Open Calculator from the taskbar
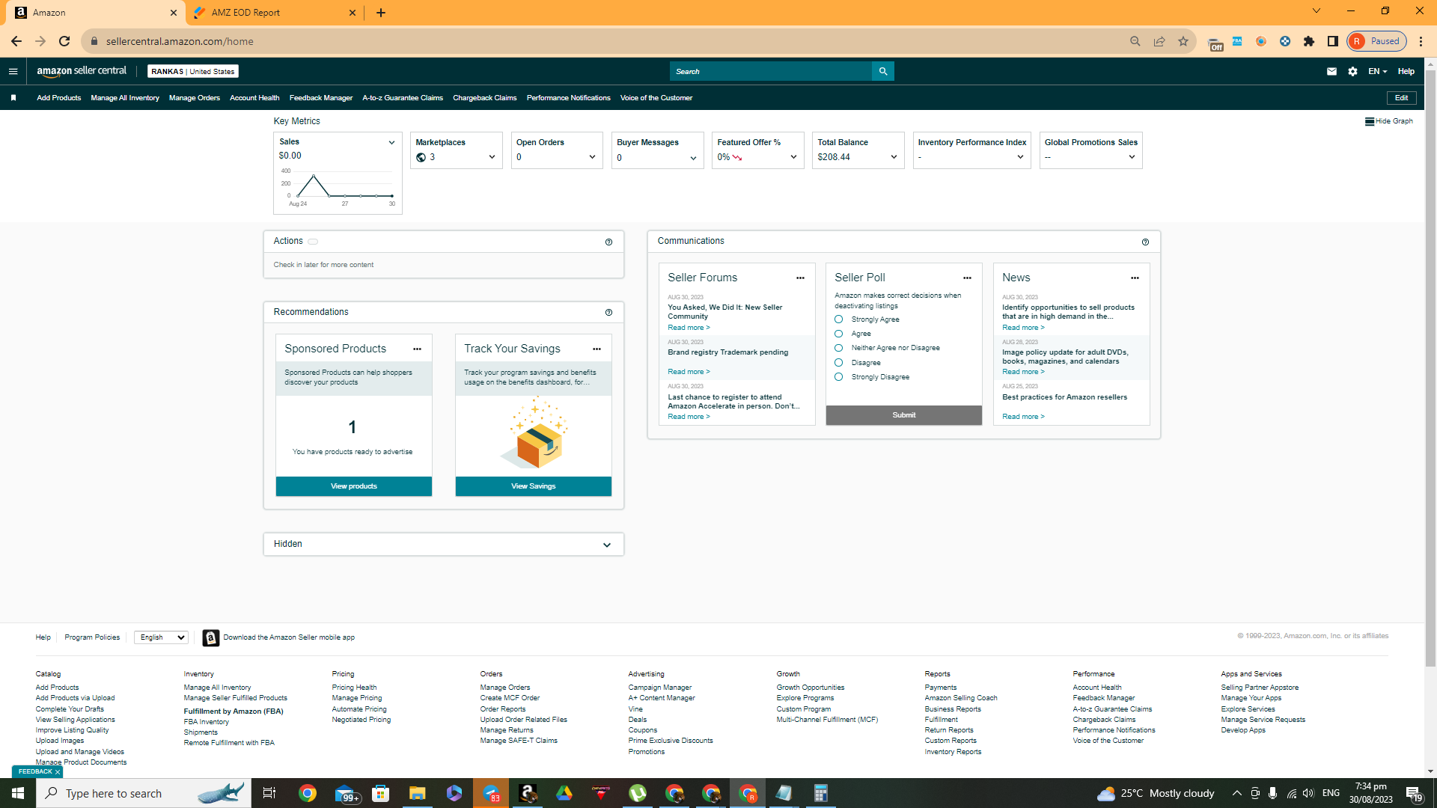Viewport: 1437px width, 808px height. [x=820, y=793]
